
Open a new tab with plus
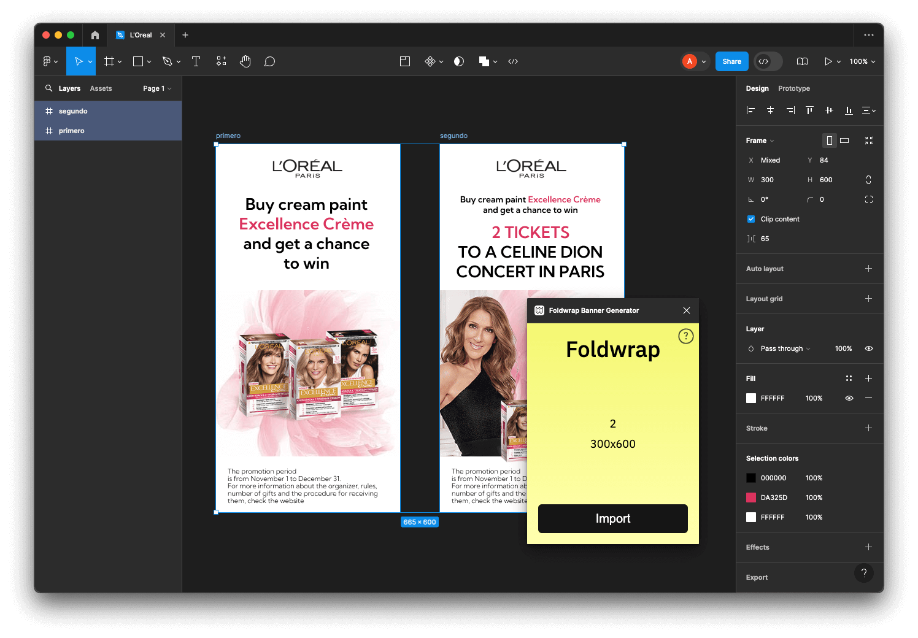[x=185, y=35]
